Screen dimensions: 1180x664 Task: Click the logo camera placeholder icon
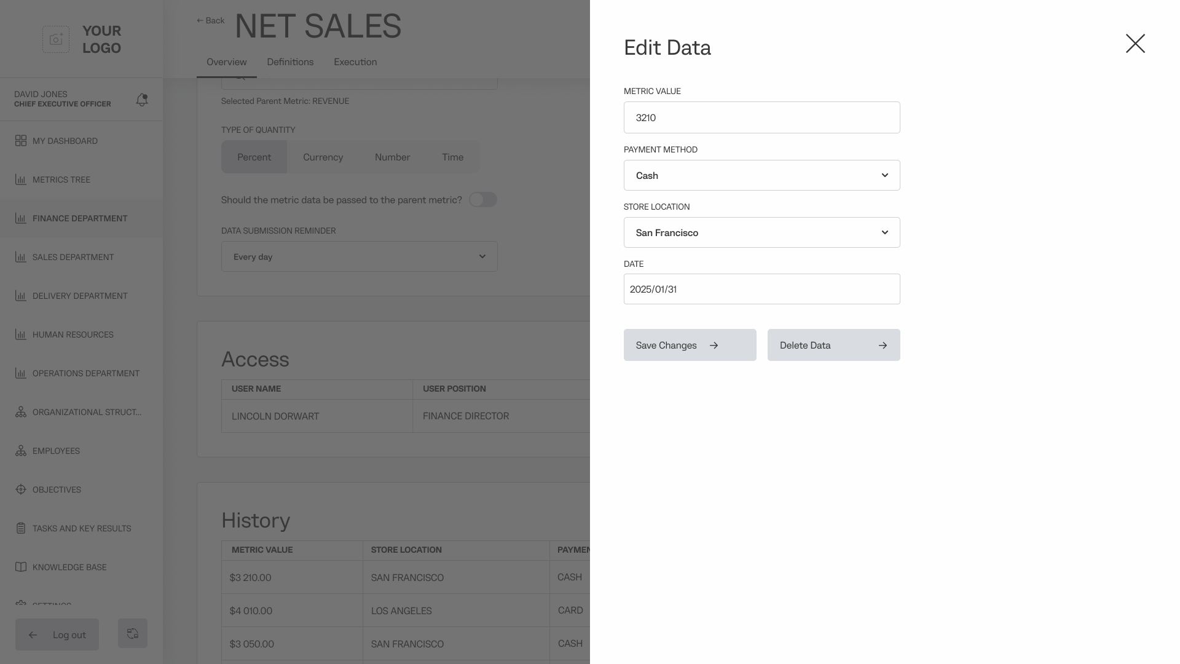point(56,39)
